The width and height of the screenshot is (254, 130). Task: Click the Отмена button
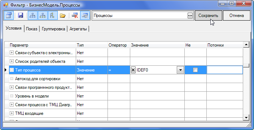tap(237, 16)
